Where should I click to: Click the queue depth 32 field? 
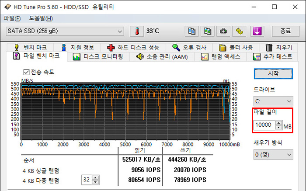(87, 180)
